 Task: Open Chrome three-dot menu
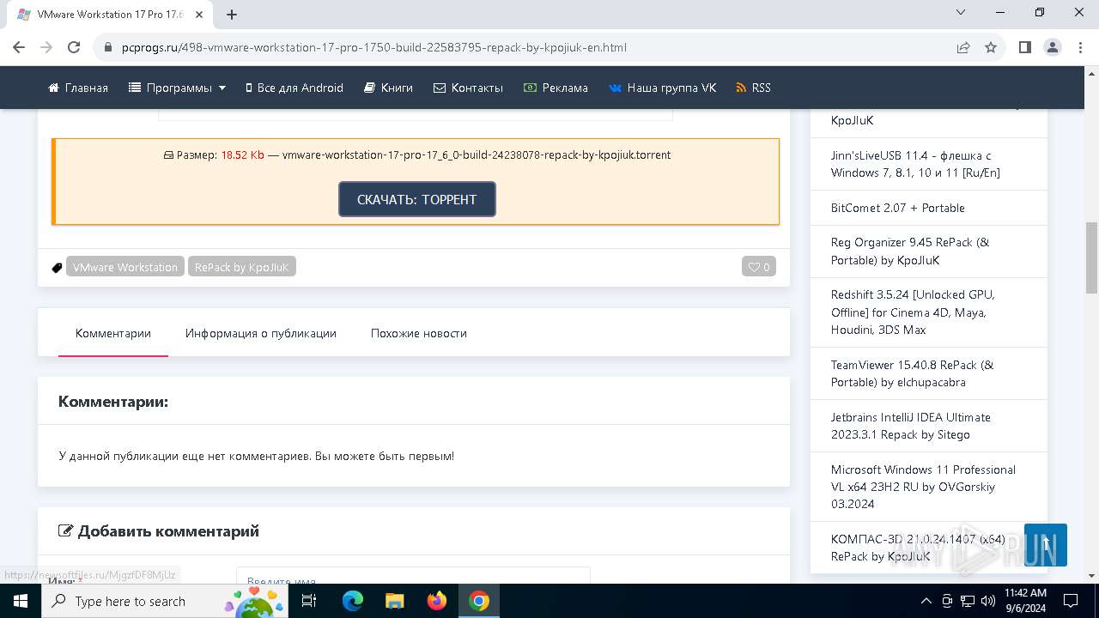[x=1080, y=47]
